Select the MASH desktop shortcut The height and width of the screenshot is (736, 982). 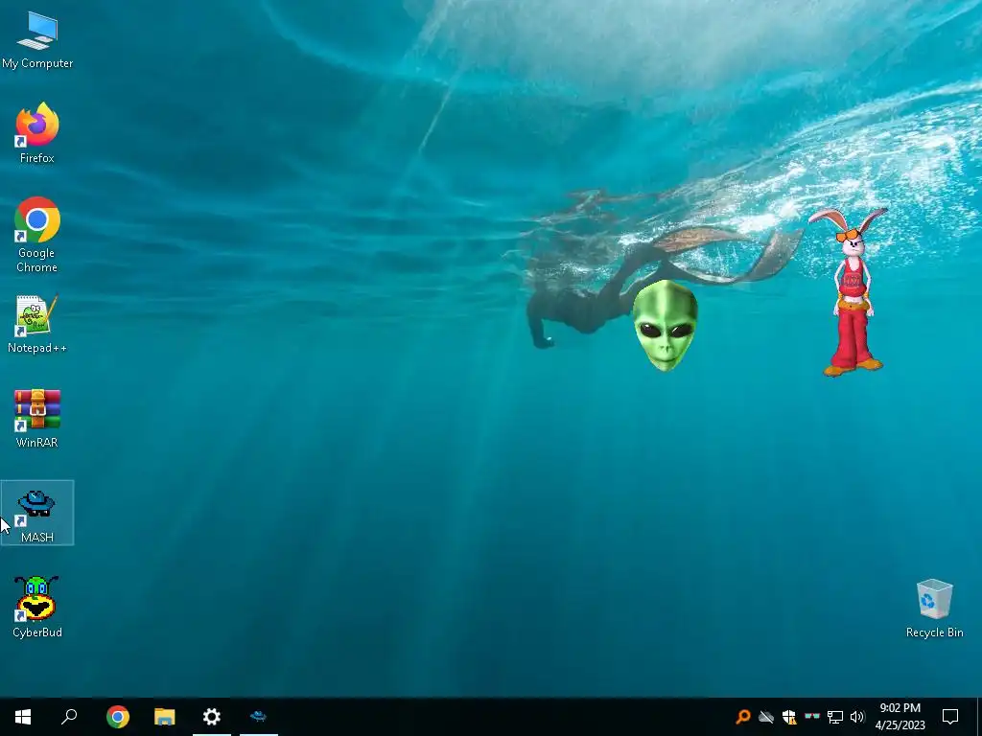tap(37, 514)
